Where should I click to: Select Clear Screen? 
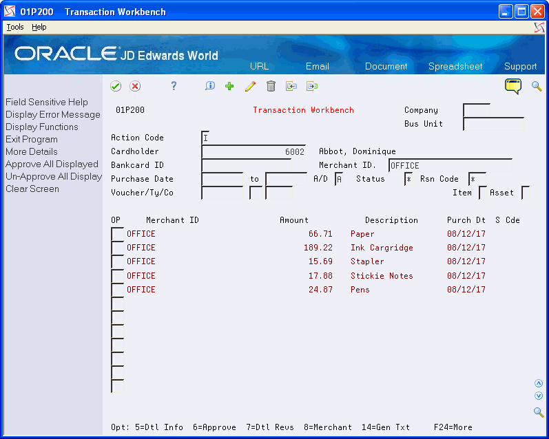pyautogui.click(x=32, y=189)
